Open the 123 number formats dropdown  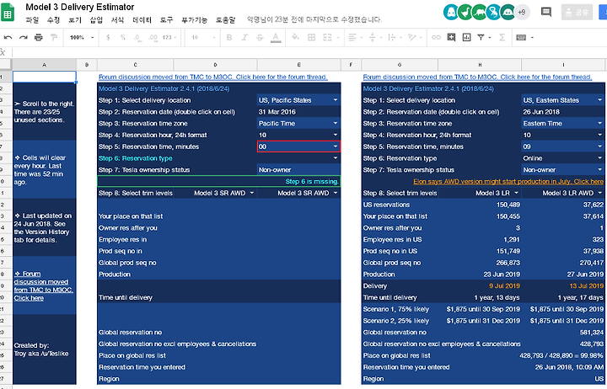tap(169, 38)
